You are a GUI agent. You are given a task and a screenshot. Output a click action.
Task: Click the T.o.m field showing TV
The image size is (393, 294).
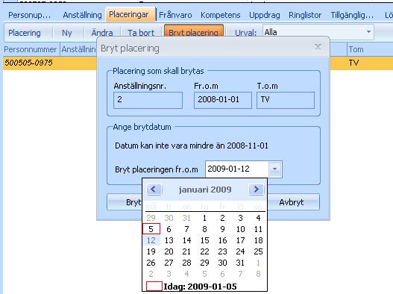(286, 100)
